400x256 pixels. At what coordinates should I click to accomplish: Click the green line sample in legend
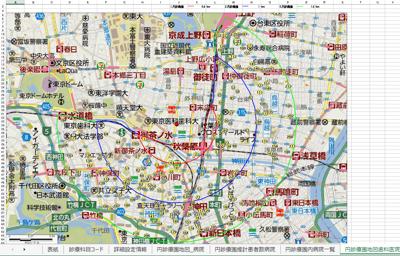click(x=299, y=7)
